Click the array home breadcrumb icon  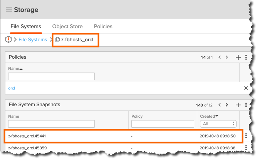pyautogui.click(x=8, y=39)
